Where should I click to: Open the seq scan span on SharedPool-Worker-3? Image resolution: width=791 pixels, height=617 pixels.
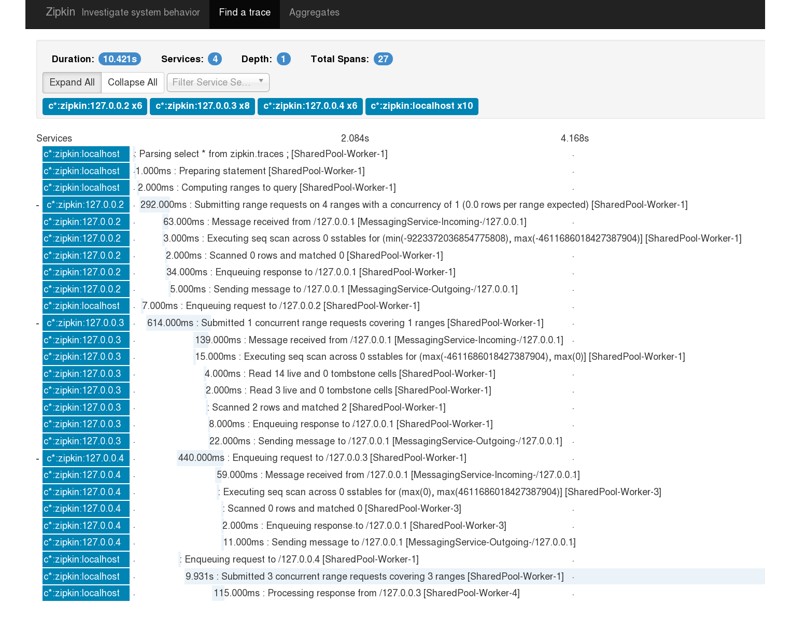(x=440, y=492)
